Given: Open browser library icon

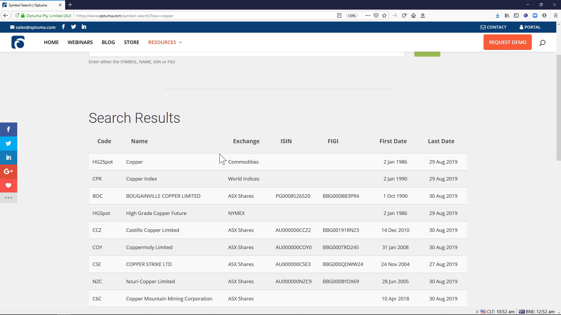Looking at the screenshot, I should pos(507,16).
